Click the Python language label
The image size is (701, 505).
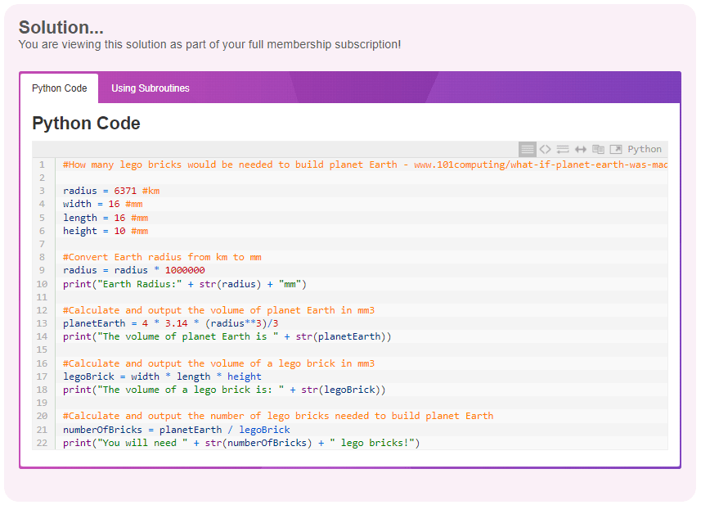pyautogui.click(x=645, y=150)
